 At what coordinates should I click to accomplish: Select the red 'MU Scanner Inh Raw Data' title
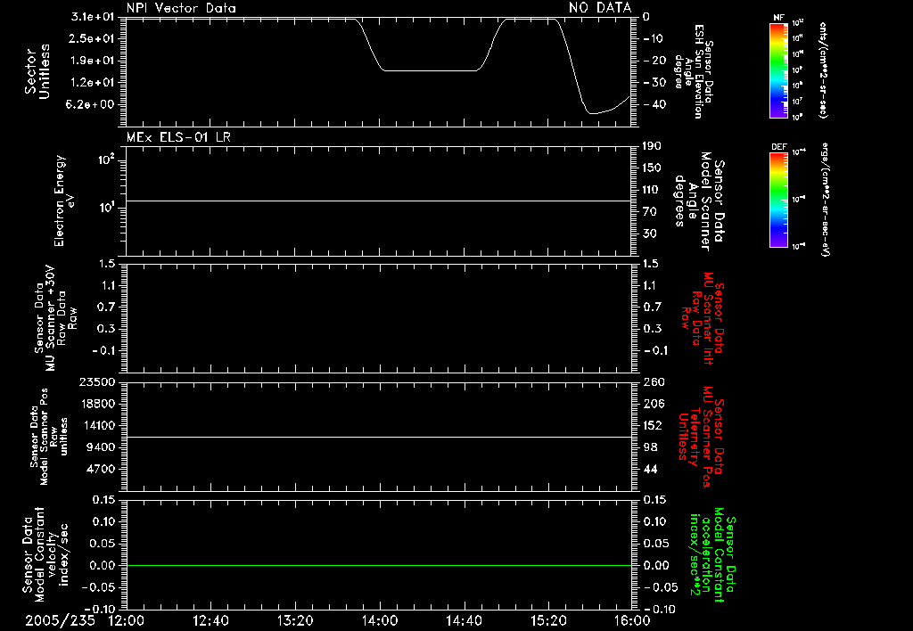pyautogui.click(x=703, y=318)
